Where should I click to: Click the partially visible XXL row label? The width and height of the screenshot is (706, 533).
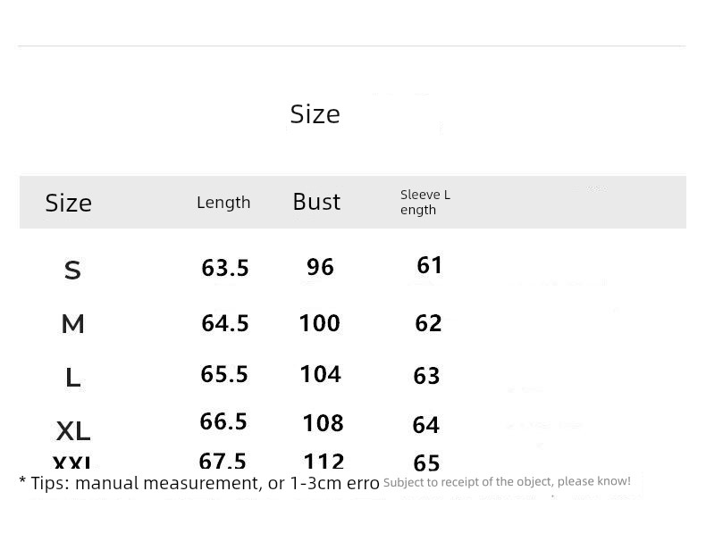[x=71, y=463]
